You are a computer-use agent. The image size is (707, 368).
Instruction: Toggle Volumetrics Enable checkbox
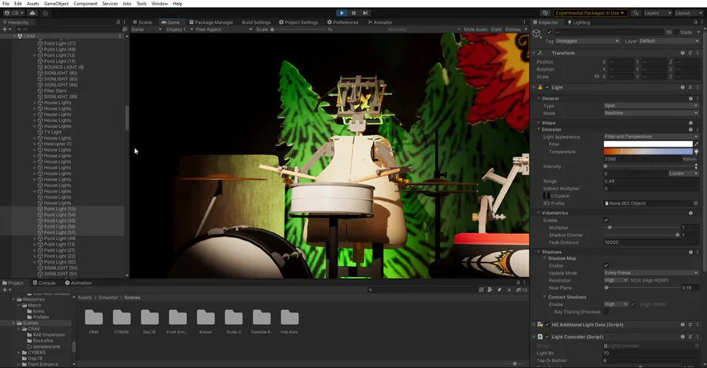click(606, 220)
